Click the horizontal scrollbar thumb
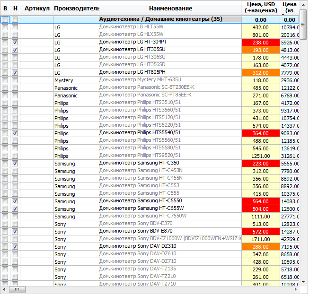Image resolution: width=309 pixels, height=295 pixels. point(17,289)
